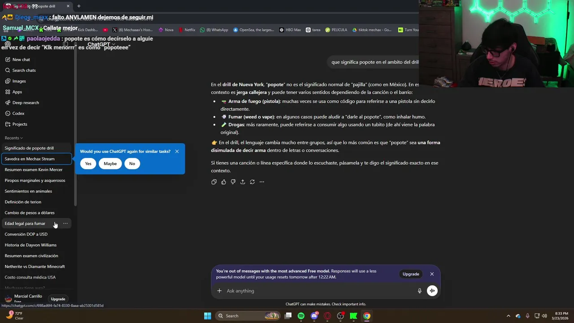Open Definición de terion chat
This screenshot has width=574, height=323.
[x=36, y=202]
